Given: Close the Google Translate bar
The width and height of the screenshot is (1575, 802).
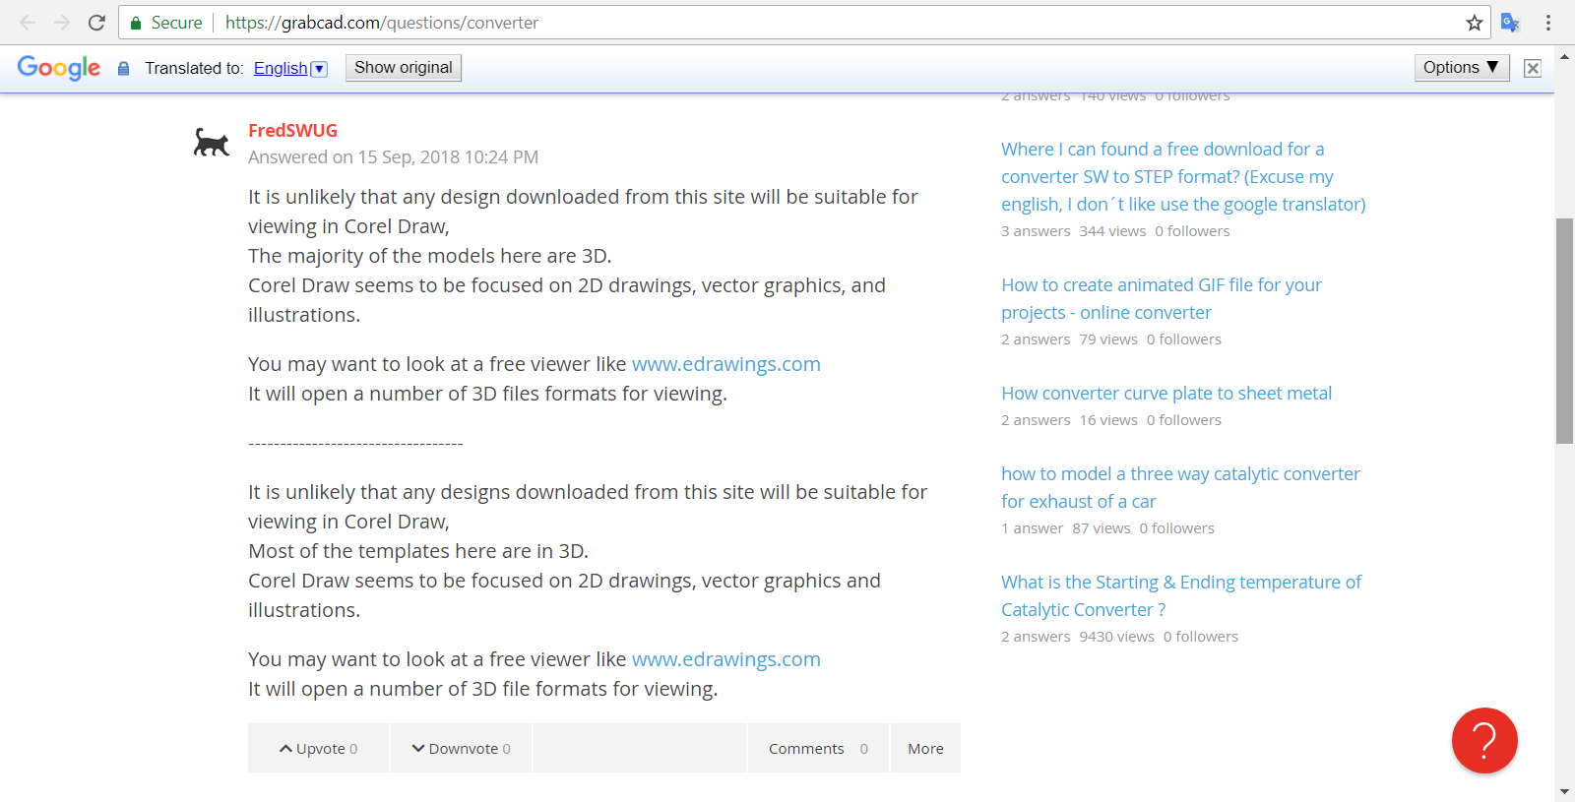Looking at the screenshot, I should (x=1532, y=68).
